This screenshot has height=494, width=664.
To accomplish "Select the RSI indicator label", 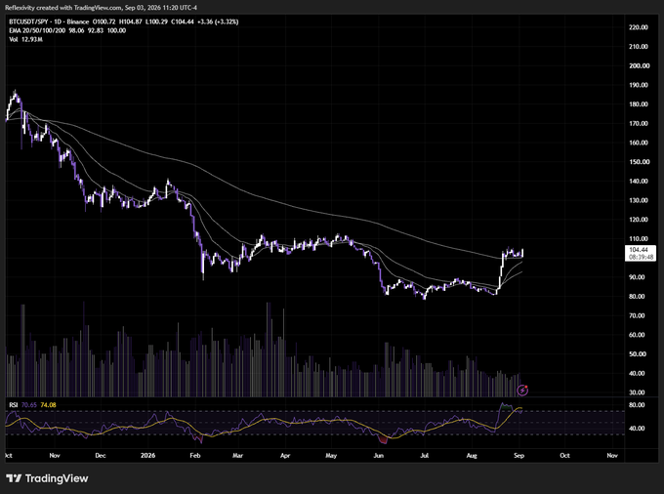I will coord(14,405).
